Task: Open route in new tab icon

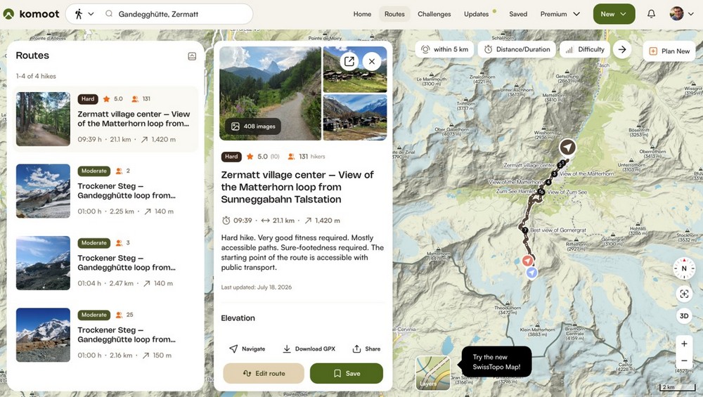Action: click(x=349, y=61)
